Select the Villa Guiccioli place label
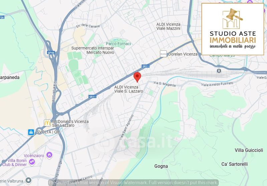 point(249,150)
